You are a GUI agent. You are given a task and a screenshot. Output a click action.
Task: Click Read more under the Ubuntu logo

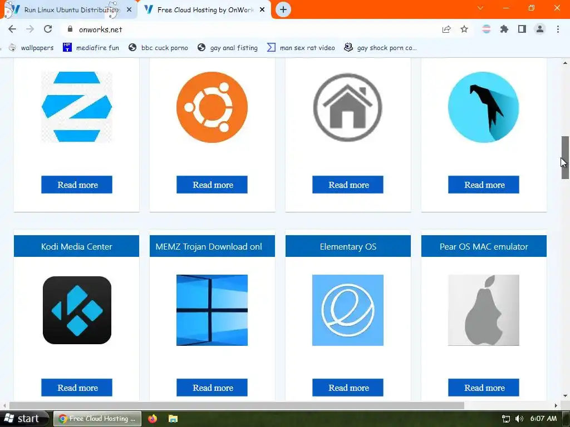click(212, 185)
